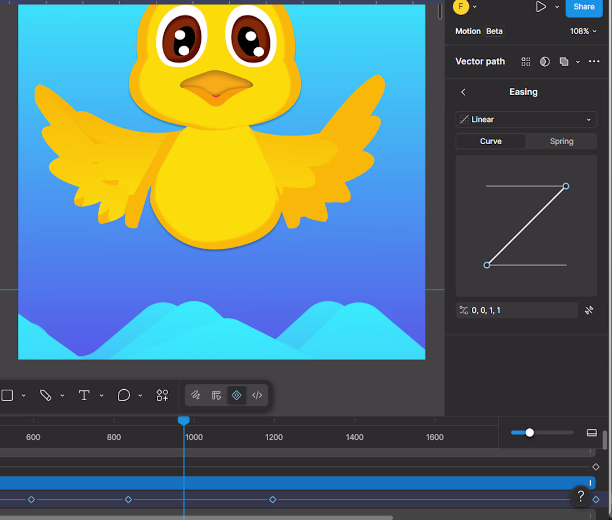Click the mask half-circle icon

pos(545,61)
